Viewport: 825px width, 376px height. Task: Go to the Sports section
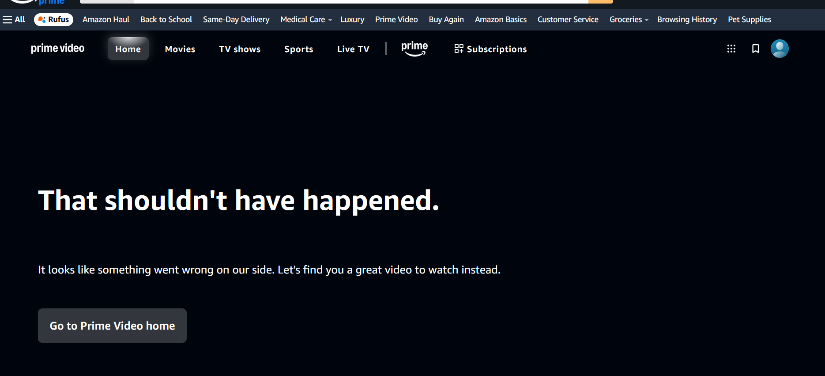click(298, 49)
